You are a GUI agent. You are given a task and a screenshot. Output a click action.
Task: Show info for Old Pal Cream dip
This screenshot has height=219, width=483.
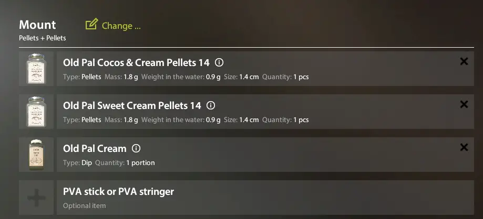pos(136,148)
